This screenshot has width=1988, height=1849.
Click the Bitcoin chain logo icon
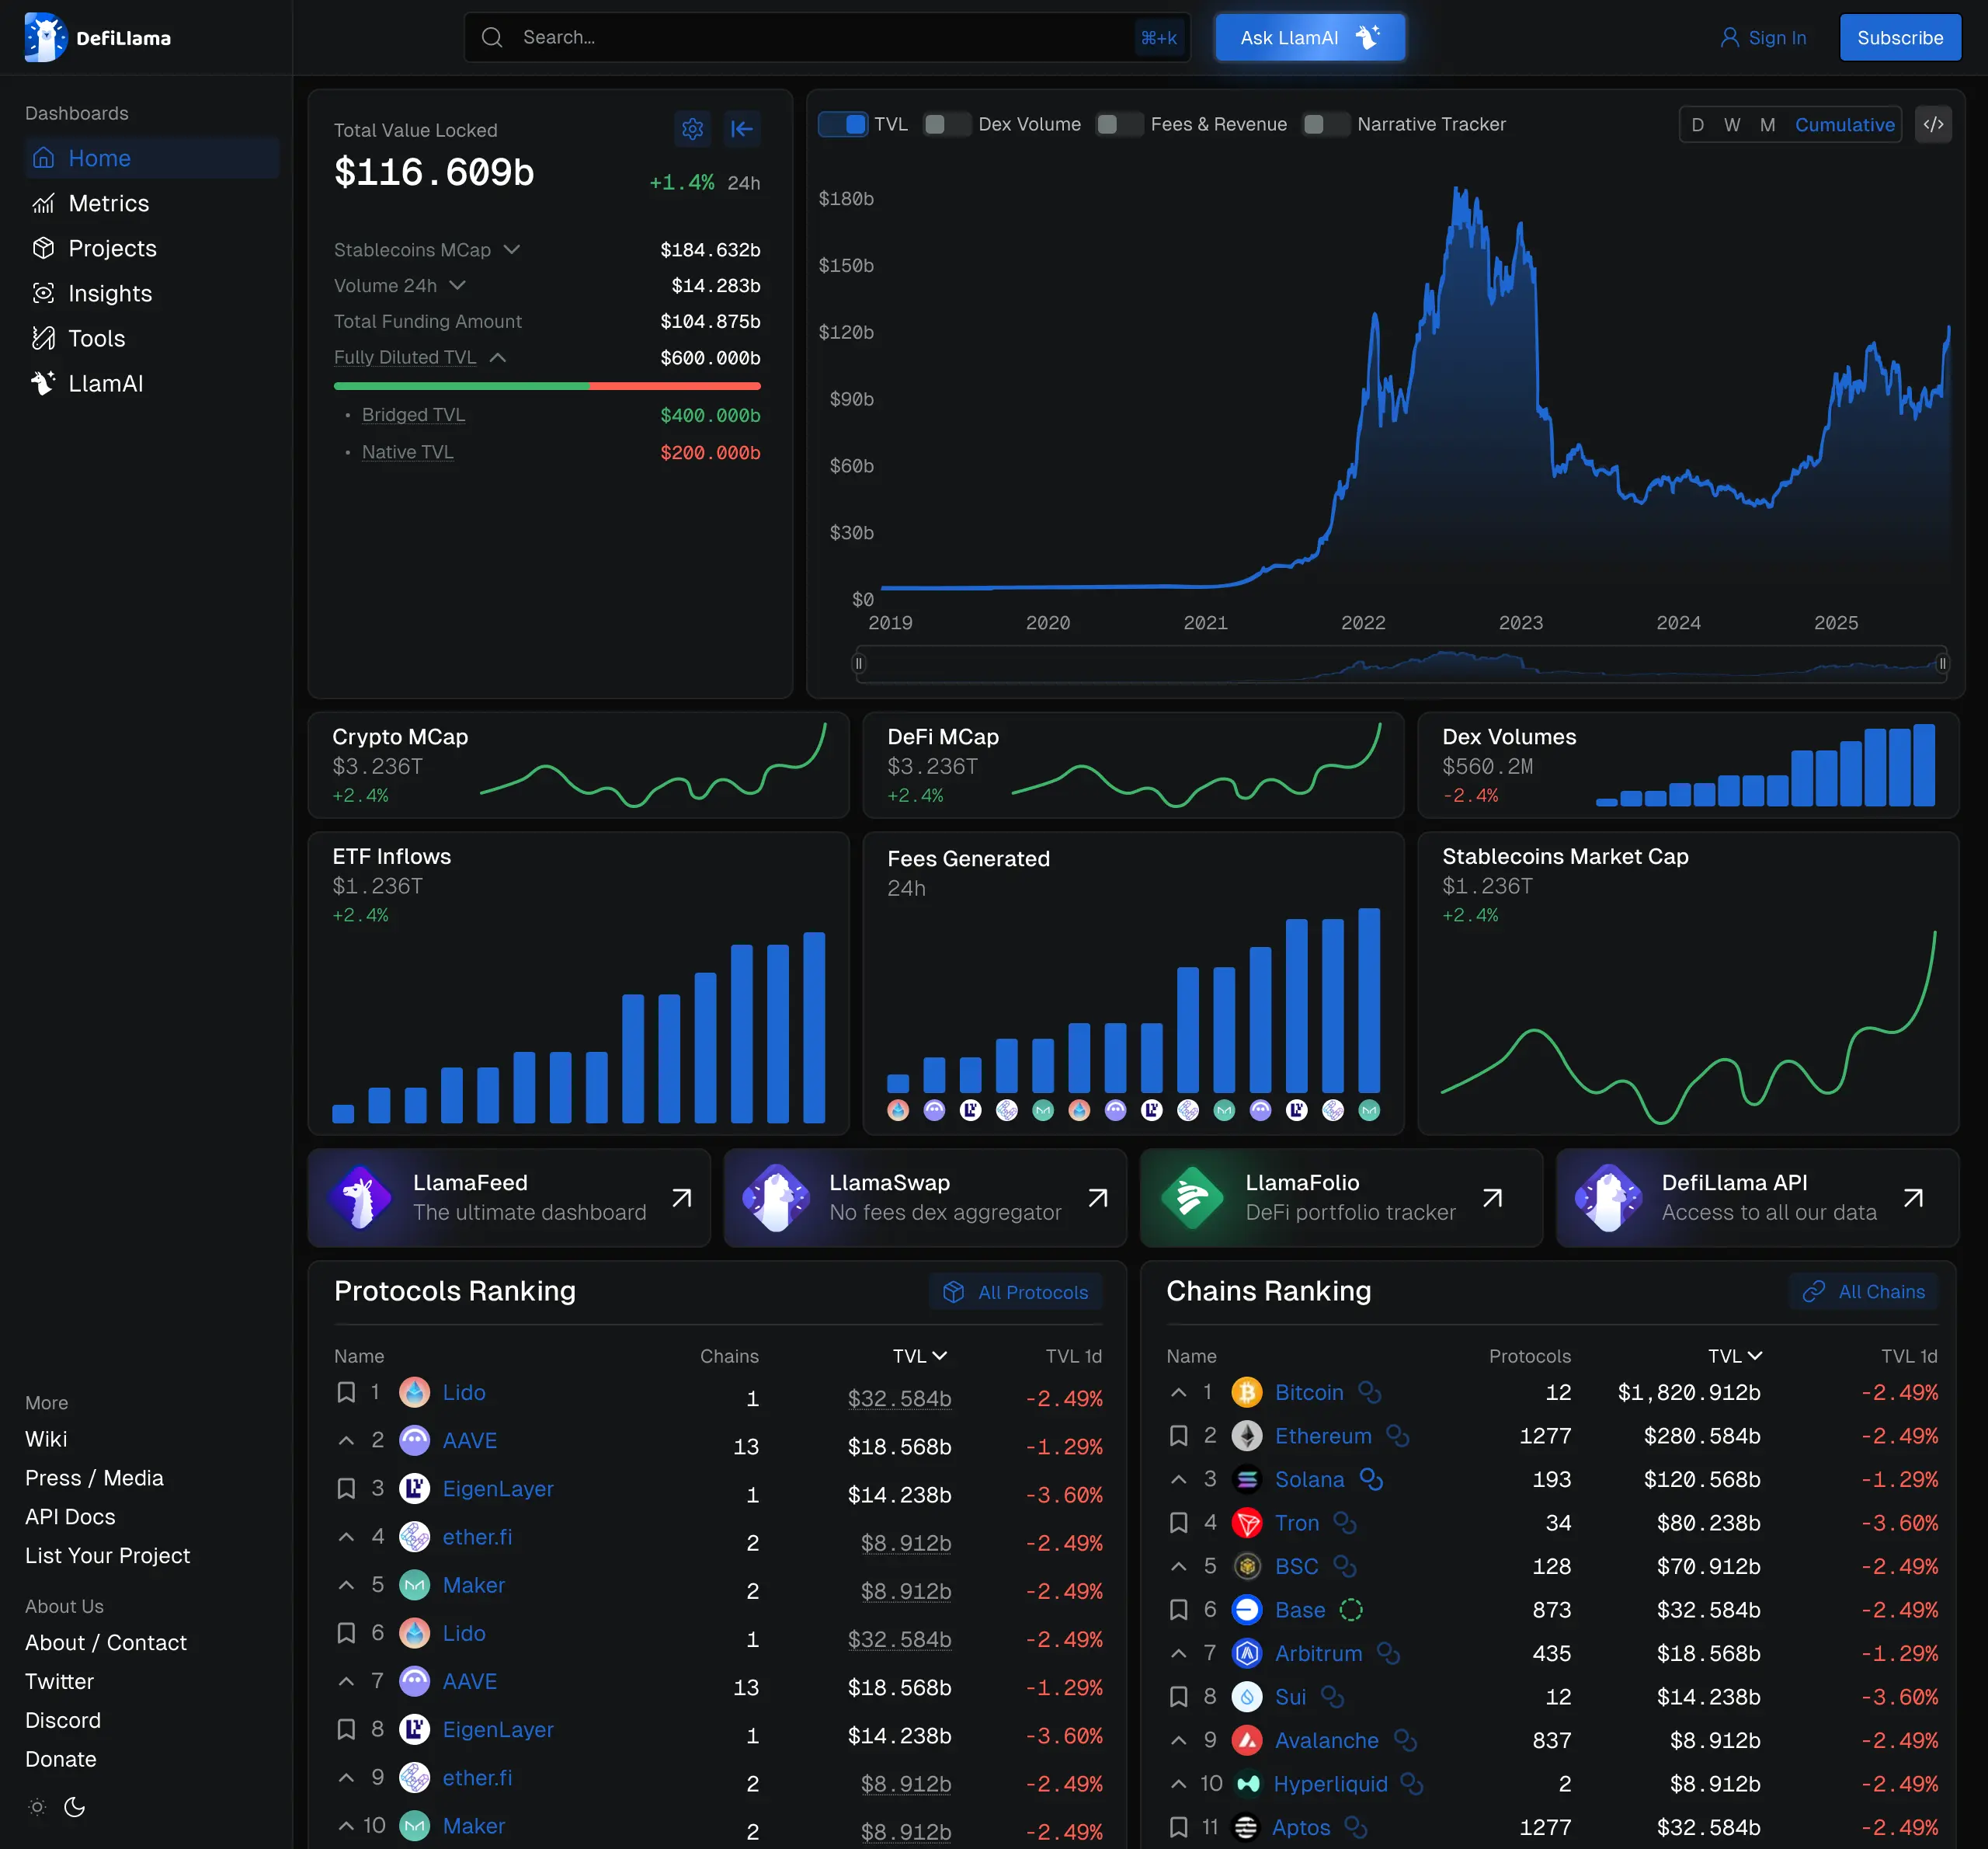[x=1246, y=1391]
